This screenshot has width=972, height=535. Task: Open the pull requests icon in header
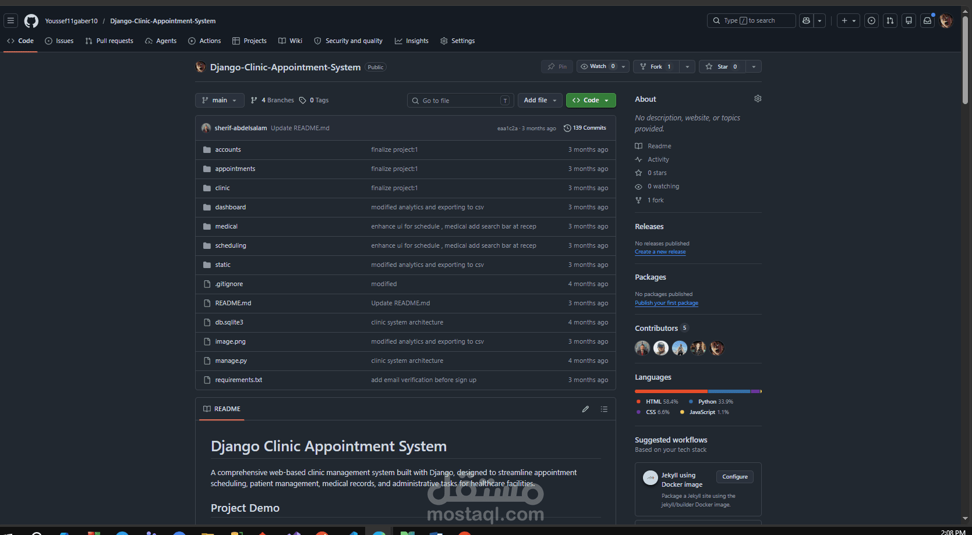point(890,21)
